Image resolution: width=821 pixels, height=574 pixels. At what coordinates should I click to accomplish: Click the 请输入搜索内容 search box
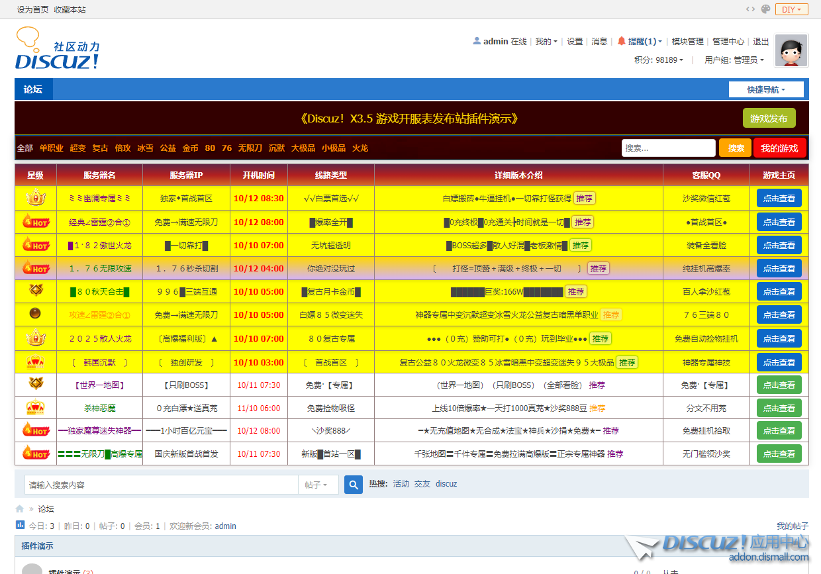pos(162,485)
